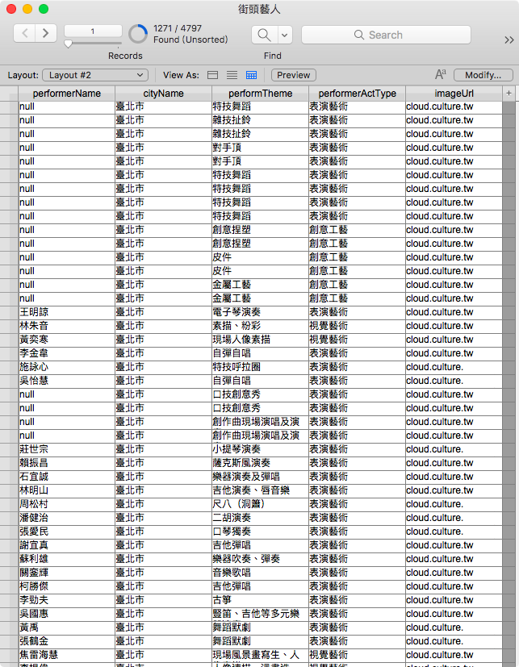Image resolution: width=519 pixels, height=667 pixels.
Task: Click the Modify... button
Action: tap(483, 75)
